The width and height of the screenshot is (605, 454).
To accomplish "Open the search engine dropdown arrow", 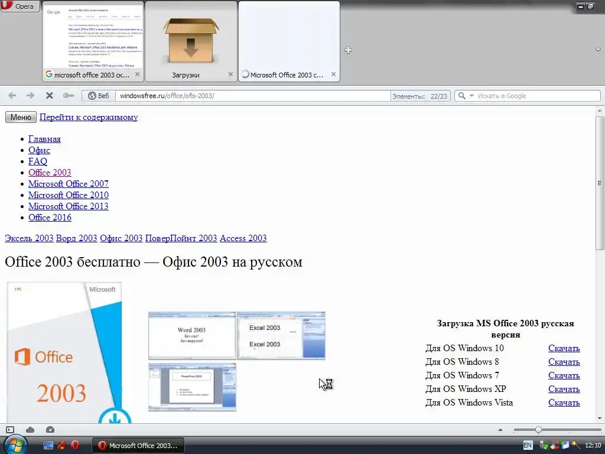I will coord(471,96).
